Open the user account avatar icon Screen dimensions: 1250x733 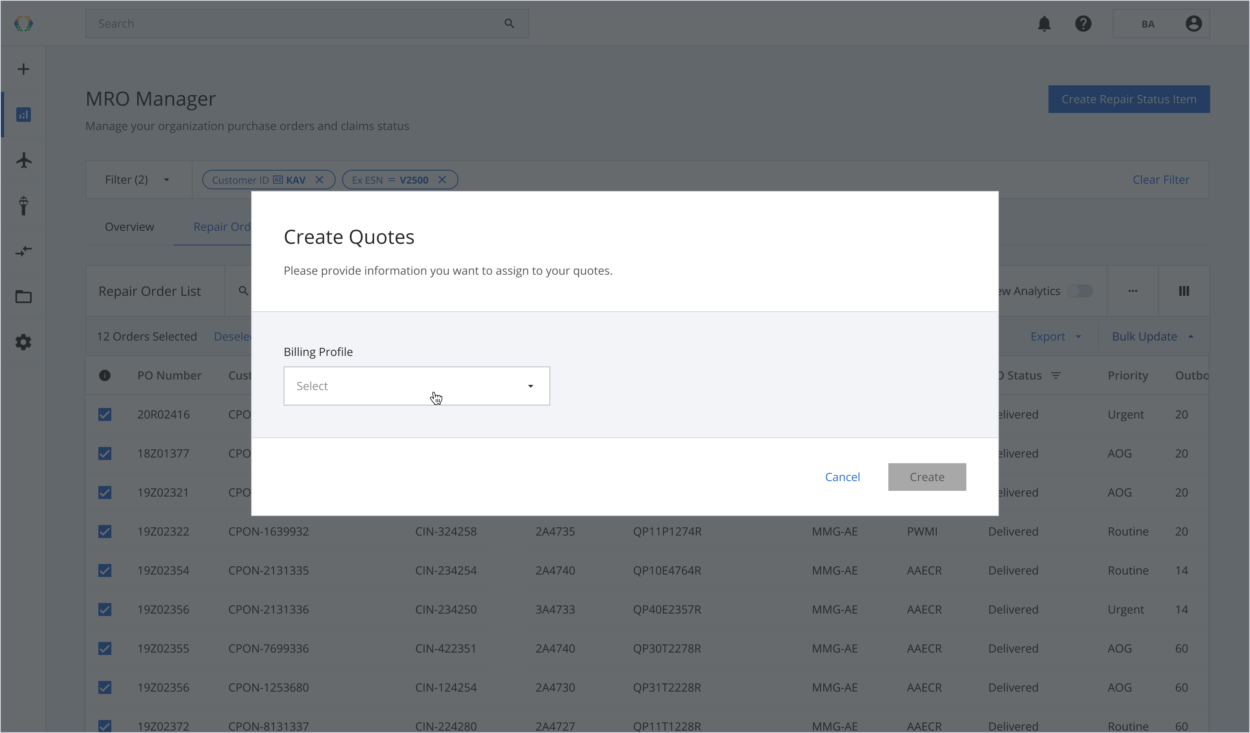(x=1194, y=23)
